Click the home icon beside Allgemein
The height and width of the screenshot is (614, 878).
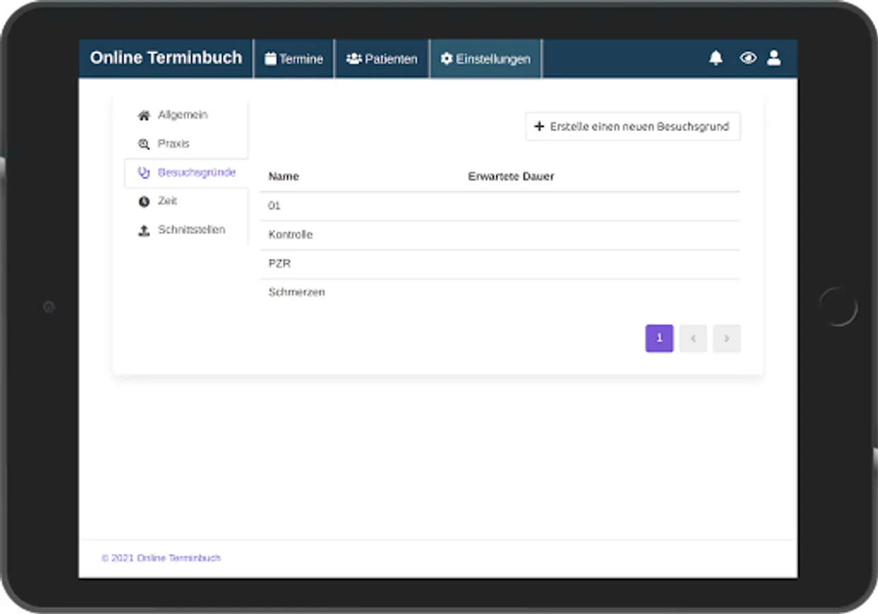(144, 115)
